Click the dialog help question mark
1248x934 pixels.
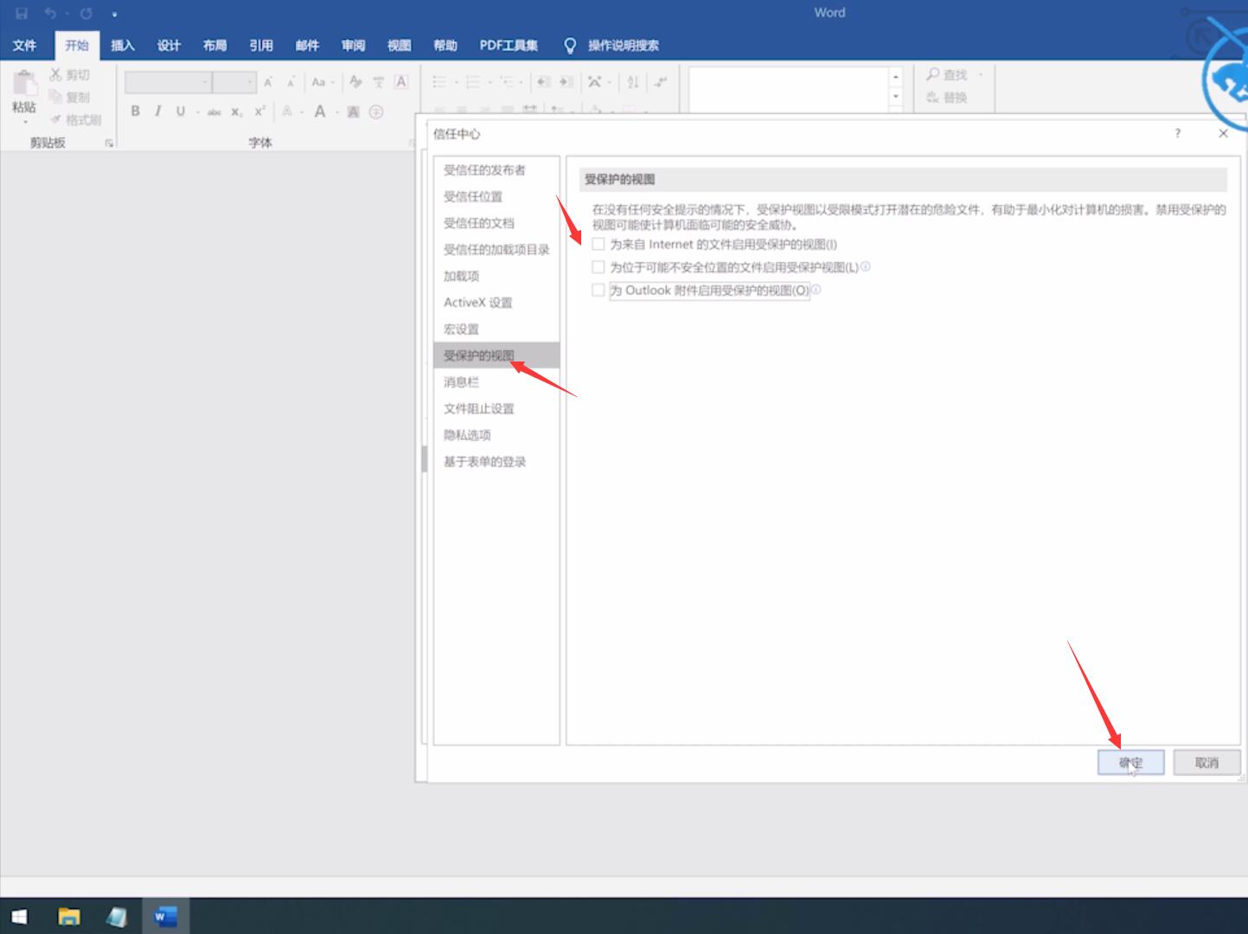pyautogui.click(x=1177, y=133)
